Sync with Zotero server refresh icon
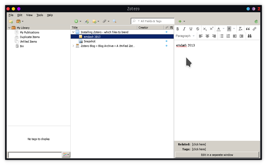Viewport: 267px width, 165px height. pos(256,21)
